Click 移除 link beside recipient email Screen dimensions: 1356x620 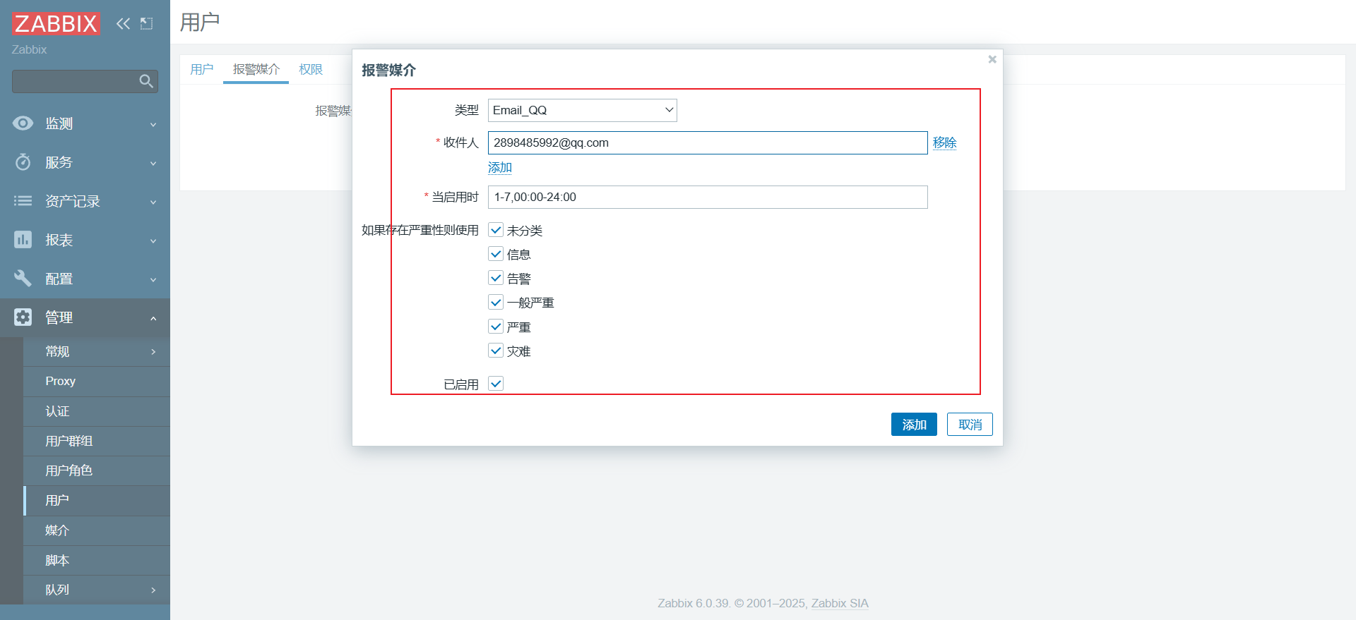point(944,142)
